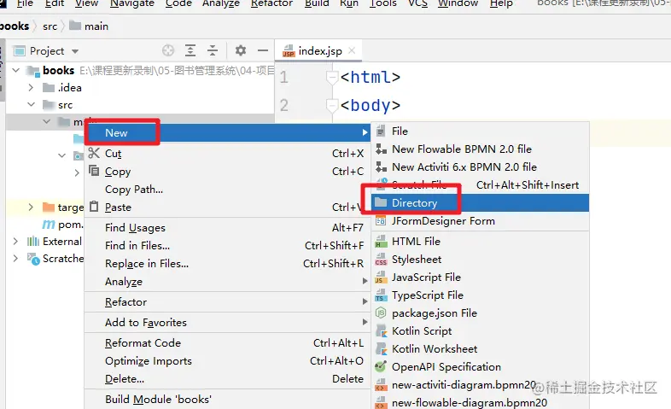This screenshot has height=409, width=671.
Task: Select Kotlin Script entry
Action: [480, 331]
